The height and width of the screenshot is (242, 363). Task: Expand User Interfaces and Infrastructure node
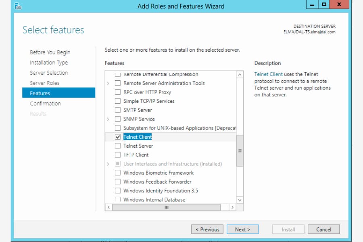[x=108, y=164]
